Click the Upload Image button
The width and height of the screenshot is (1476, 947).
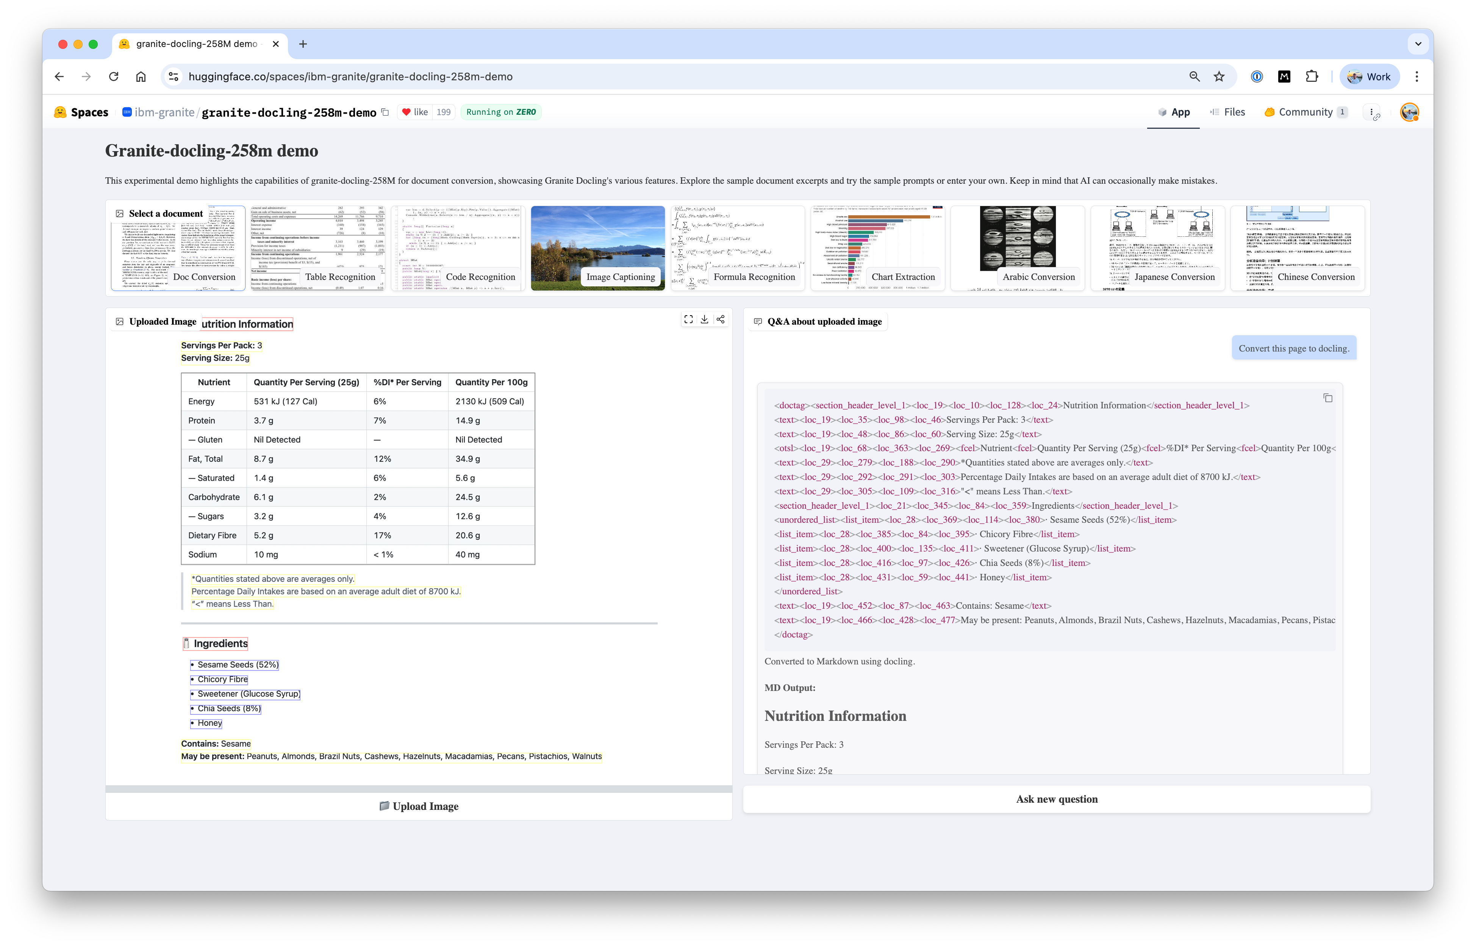click(419, 806)
